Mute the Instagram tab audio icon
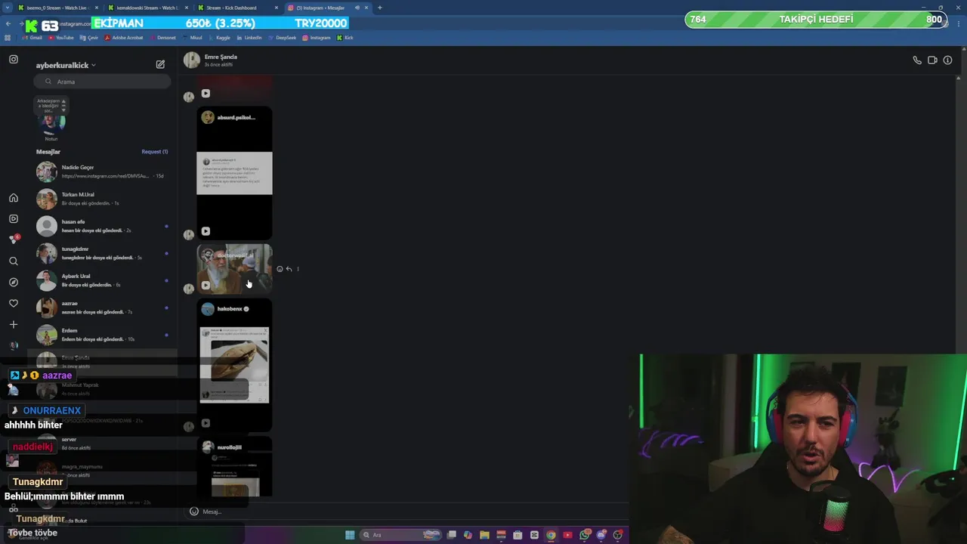967x544 pixels. click(x=357, y=8)
